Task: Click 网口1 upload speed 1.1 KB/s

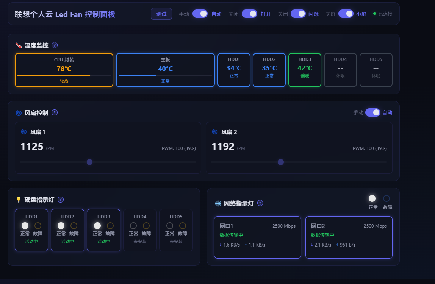Action: click(x=255, y=245)
